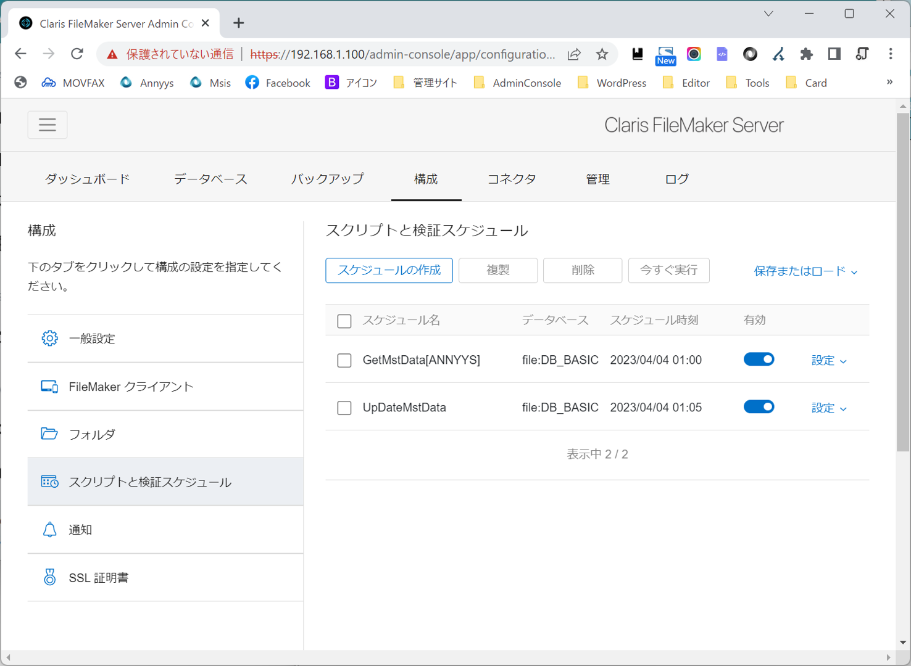This screenshot has height=666, width=911.
Task: Open 設定 dropdown for UpDateMstData
Action: [828, 408]
